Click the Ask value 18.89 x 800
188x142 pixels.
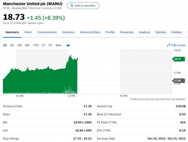[83, 130]
